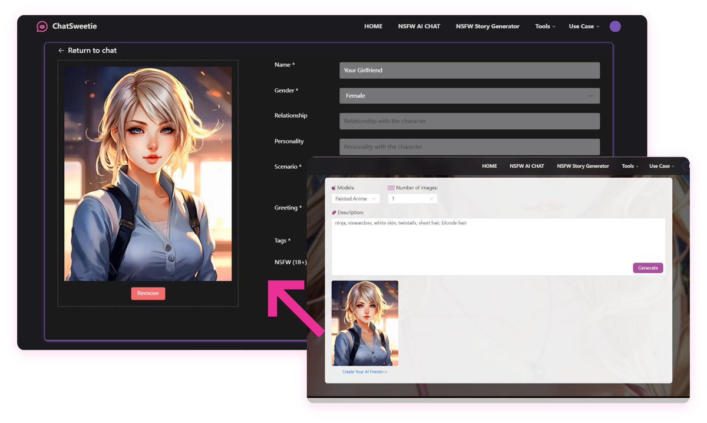Image resolution: width=707 pixels, height=423 pixels.
Task: Click the Personality input field
Action: click(470, 146)
